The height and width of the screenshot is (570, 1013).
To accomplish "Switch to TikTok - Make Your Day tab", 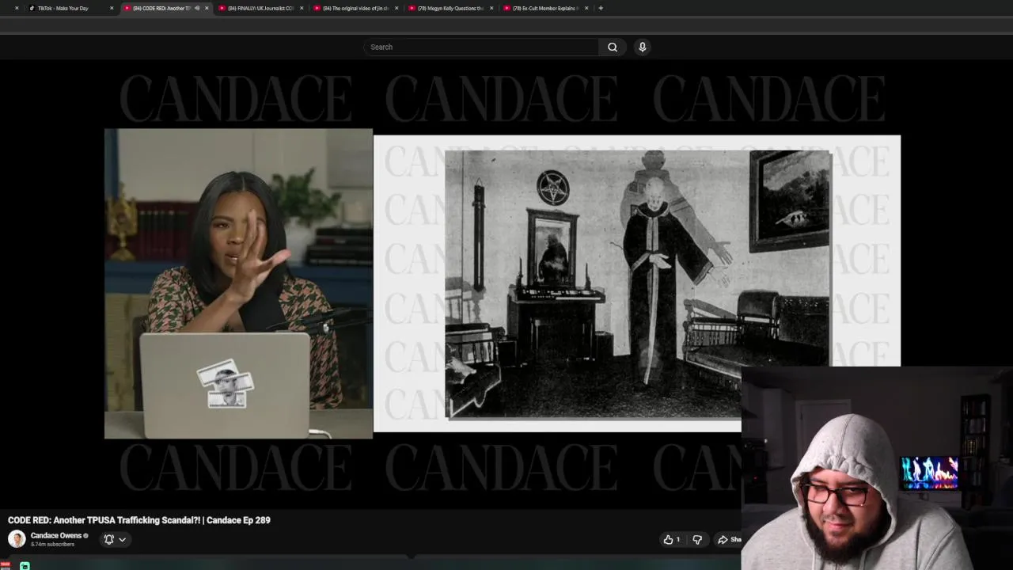I will pyautogui.click(x=63, y=8).
